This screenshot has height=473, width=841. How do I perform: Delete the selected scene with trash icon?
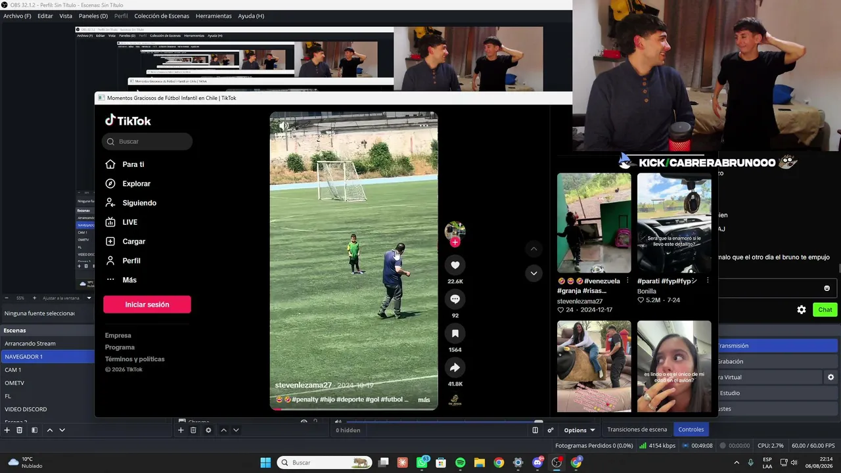20,430
